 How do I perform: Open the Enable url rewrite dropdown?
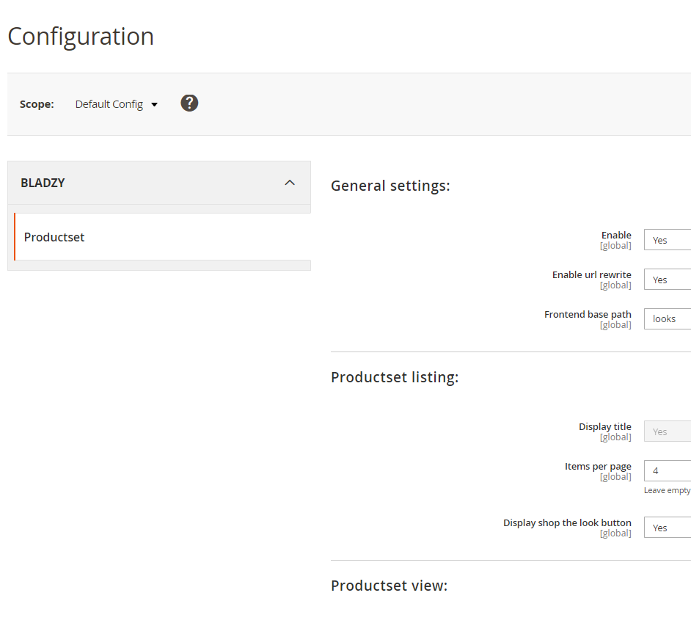668,280
